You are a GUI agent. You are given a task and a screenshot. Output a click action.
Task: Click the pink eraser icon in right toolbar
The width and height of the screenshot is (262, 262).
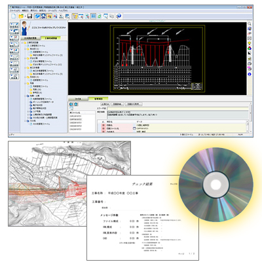point(250,33)
